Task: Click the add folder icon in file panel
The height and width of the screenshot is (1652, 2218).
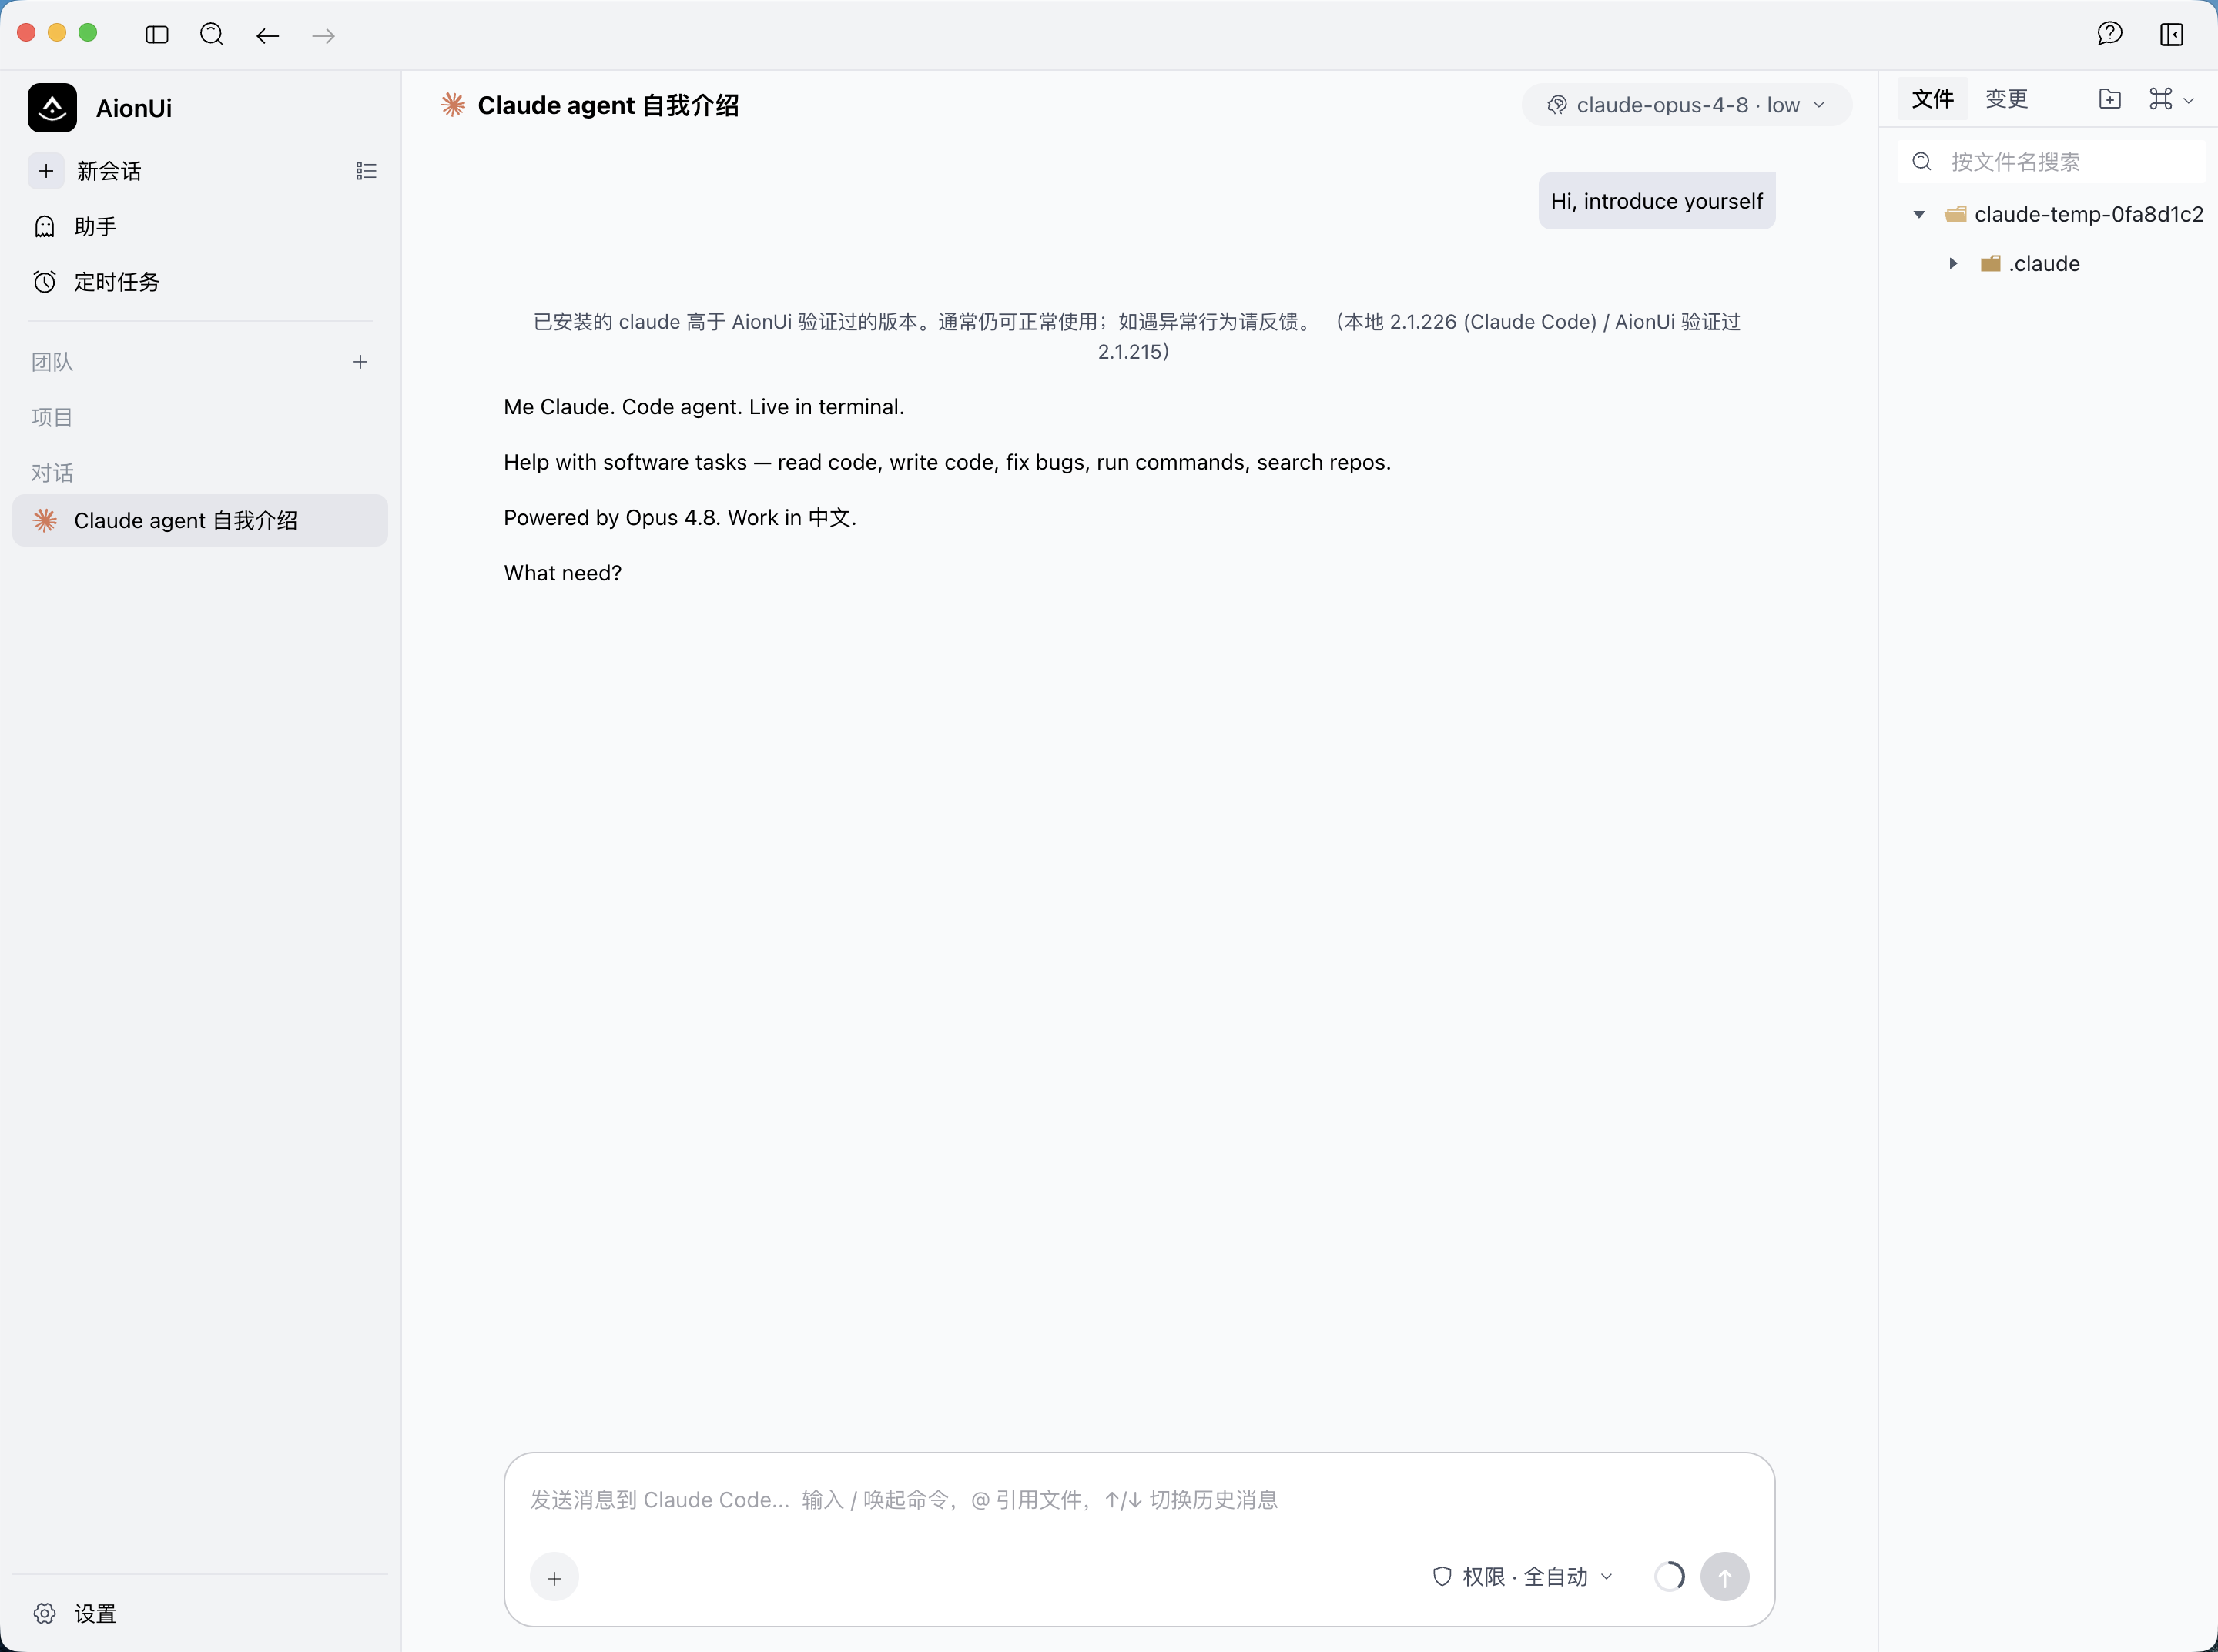Action: [2110, 99]
